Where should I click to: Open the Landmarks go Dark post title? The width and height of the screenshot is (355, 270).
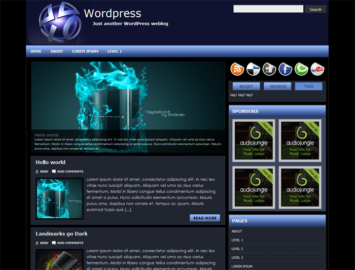61,234
